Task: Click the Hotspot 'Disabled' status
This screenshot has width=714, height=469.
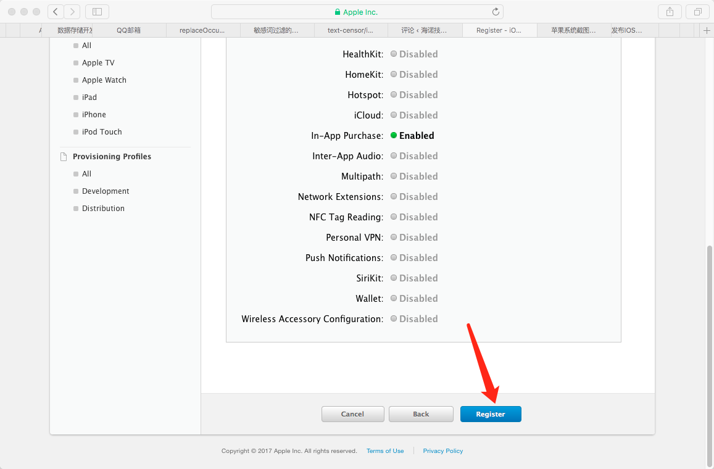Action: [x=414, y=95]
